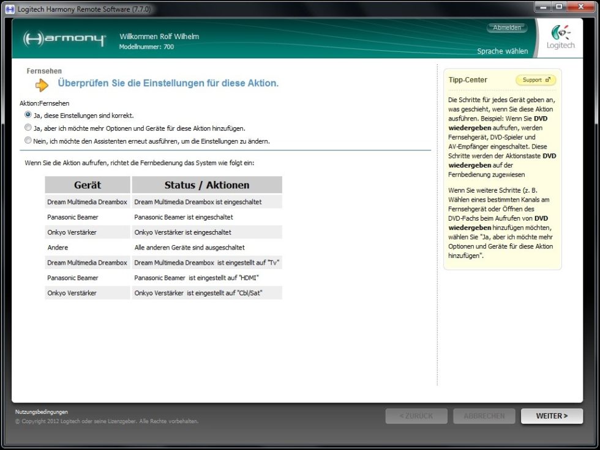Image resolution: width=600 pixels, height=450 pixels.
Task: Click the Status / Aktionen column header
Action: pyautogui.click(x=207, y=185)
